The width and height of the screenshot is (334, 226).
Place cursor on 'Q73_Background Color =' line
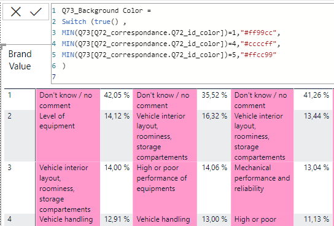pyautogui.click(x=106, y=10)
